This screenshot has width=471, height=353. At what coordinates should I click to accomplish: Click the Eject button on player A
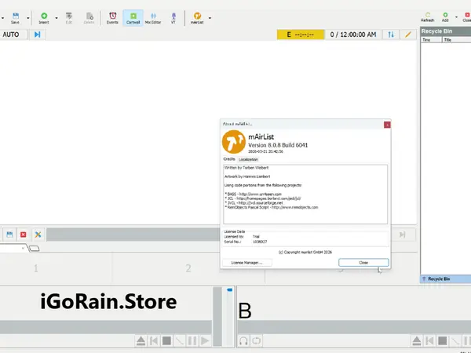(x=141, y=340)
